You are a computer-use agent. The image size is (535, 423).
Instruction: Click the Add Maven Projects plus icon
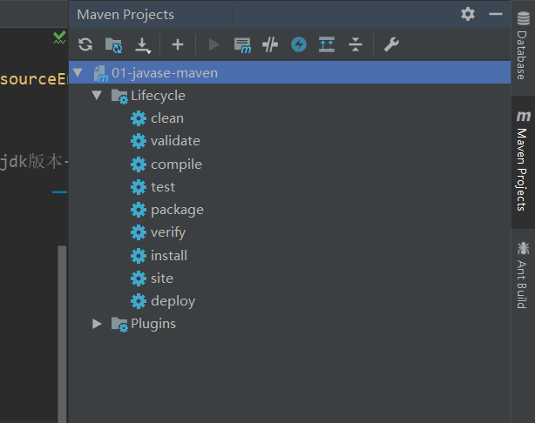pyautogui.click(x=178, y=44)
